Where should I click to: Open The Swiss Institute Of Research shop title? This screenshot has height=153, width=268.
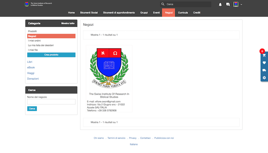click(109, 96)
